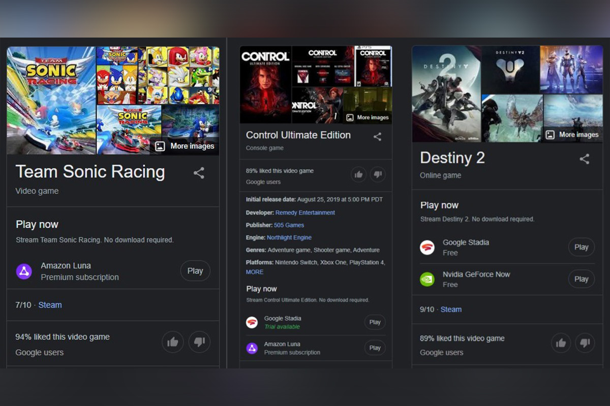This screenshot has width=610, height=406.
Task: Open 505 Games publisher link
Action: [x=289, y=225]
